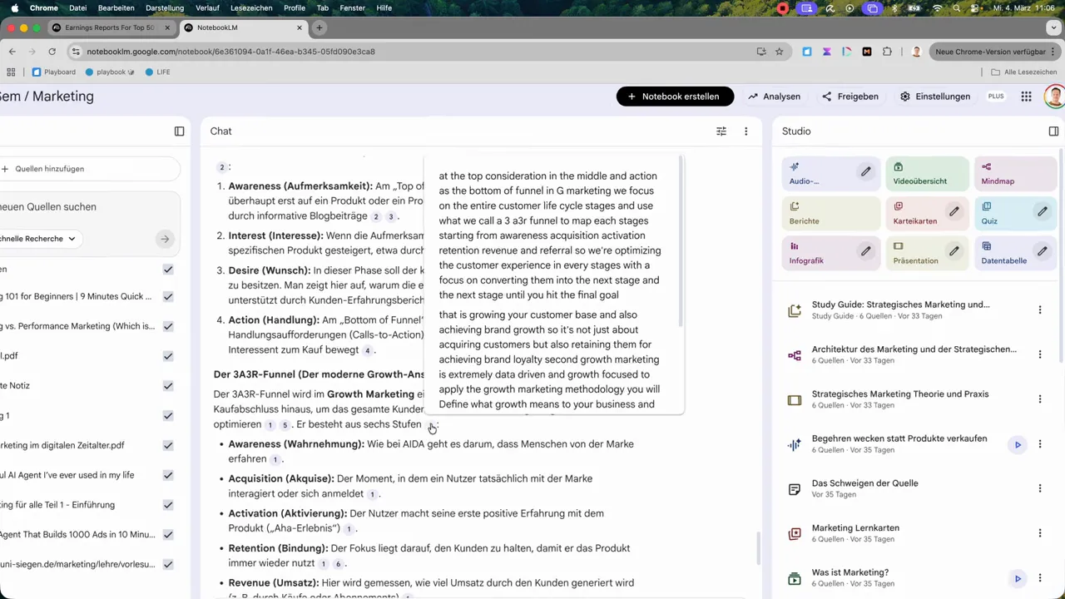The width and height of the screenshot is (1065, 599).
Task: Uncheck the 'Marketing 101 for Beginners' source
Action: tap(167, 295)
